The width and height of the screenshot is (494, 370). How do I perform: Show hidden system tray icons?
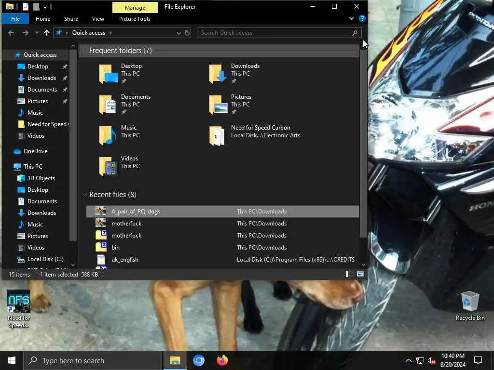[408, 360]
